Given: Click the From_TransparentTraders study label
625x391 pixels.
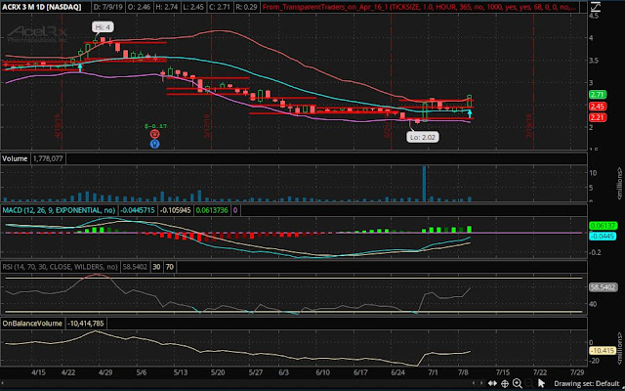Looking at the screenshot, I should click(x=419, y=7).
